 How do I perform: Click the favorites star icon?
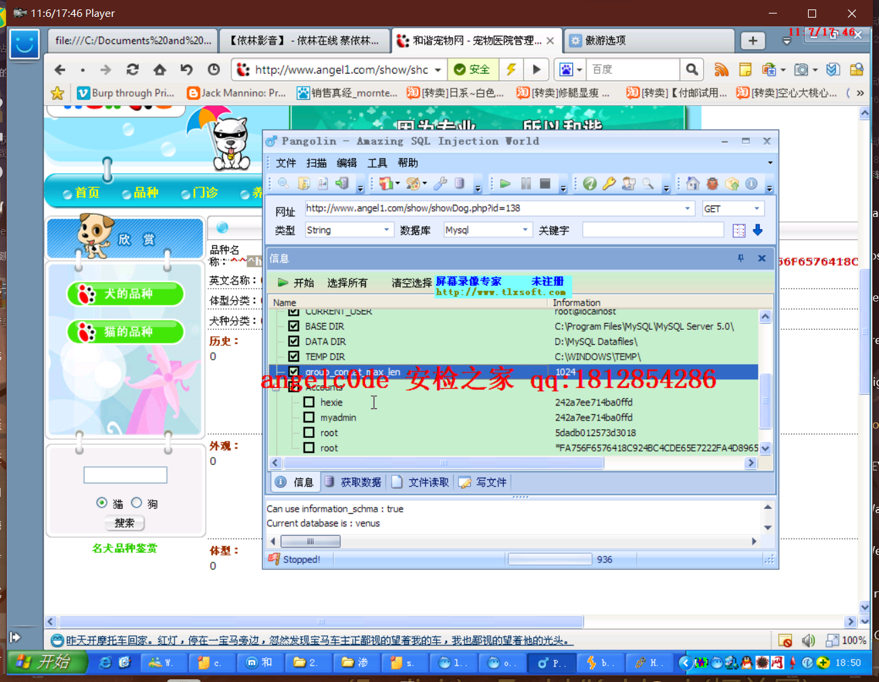pos(57,93)
